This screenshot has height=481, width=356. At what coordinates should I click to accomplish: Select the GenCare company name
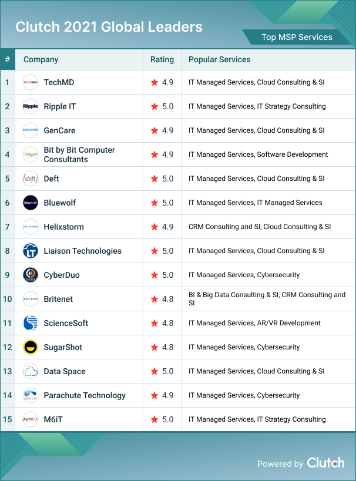click(x=59, y=130)
